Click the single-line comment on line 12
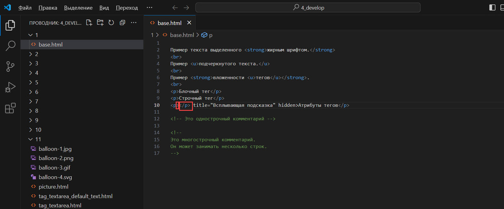The image size is (504, 209). click(223, 119)
